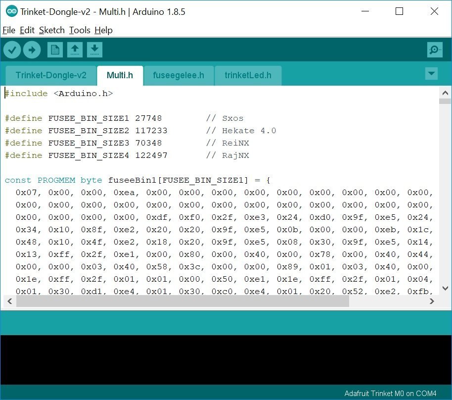Click the horizontal scrollbar right arrow

[432, 301]
